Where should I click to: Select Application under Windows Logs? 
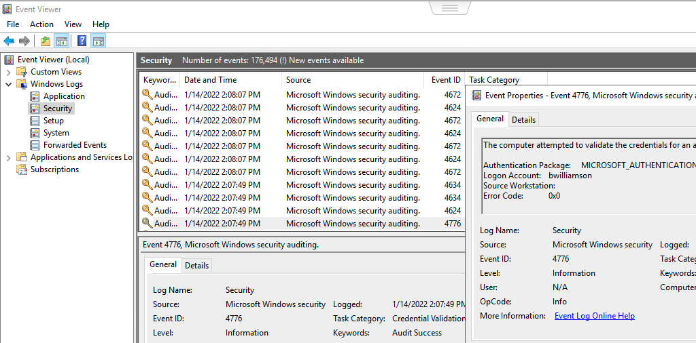pos(64,96)
